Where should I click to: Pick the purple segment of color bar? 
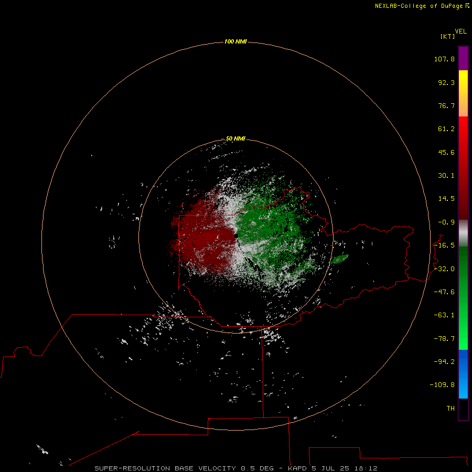(463, 58)
